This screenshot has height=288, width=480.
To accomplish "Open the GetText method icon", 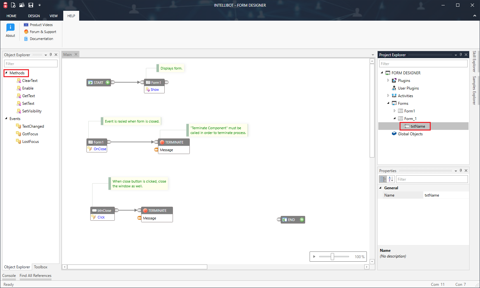I will click(x=19, y=96).
